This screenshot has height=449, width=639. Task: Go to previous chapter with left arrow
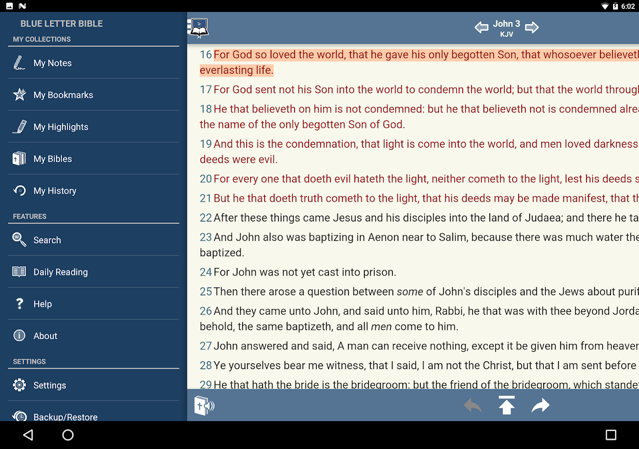pos(481,27)
